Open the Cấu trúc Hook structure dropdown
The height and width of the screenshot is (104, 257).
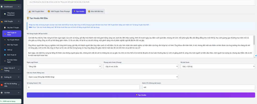point(102,77)
